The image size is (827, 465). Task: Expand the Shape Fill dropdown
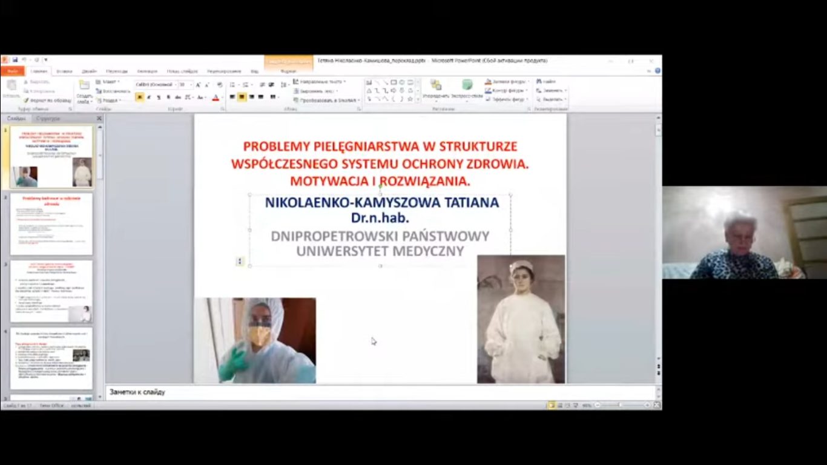529,81
